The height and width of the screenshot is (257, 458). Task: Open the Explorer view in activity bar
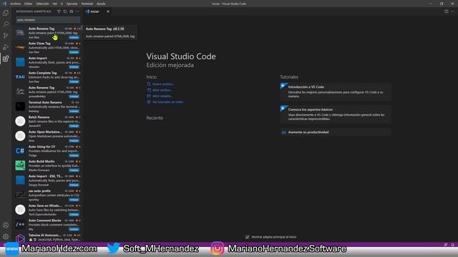pyautogui.click(x=6, y=13)
